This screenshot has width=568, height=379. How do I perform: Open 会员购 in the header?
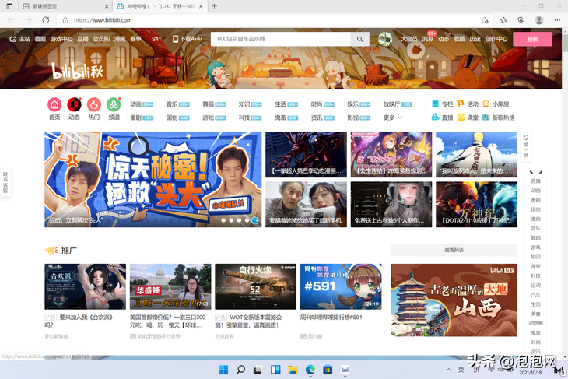101,39
